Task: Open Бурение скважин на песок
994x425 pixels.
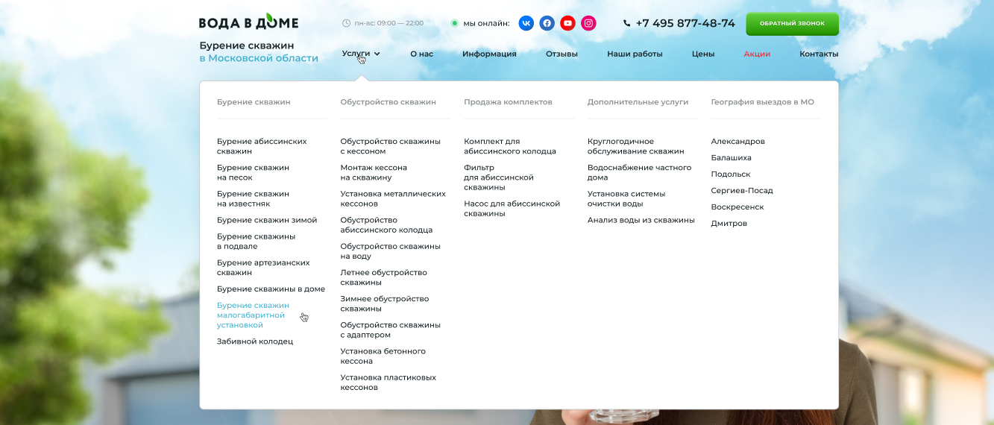Action: (x=253, y=172)
